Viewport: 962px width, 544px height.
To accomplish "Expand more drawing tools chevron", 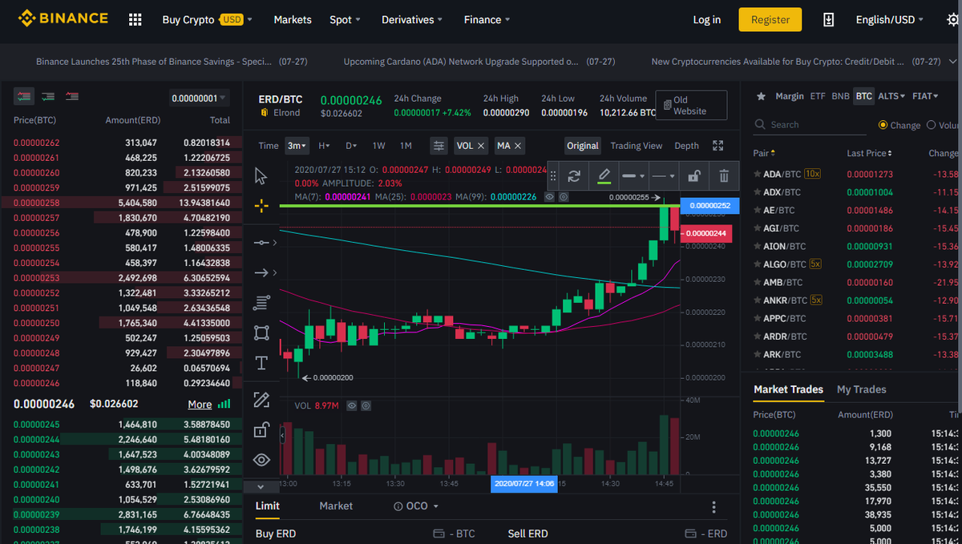I will (x=261, y=486).
